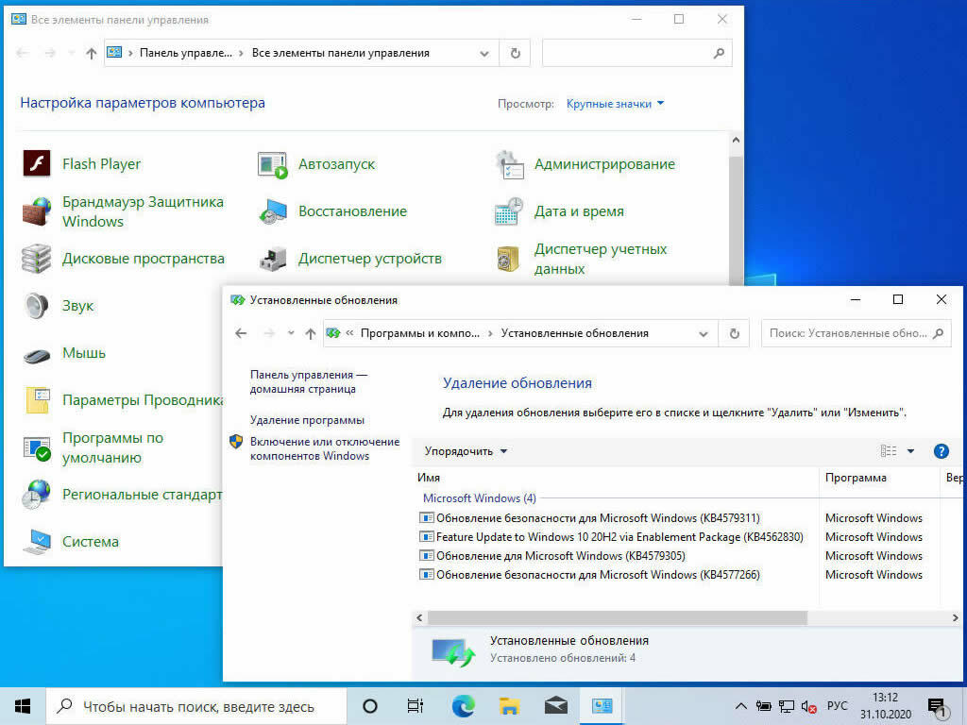Open recent locations dropdown in Installed Updates
This screenshot has height=725, width=967.
pos(291,333)
